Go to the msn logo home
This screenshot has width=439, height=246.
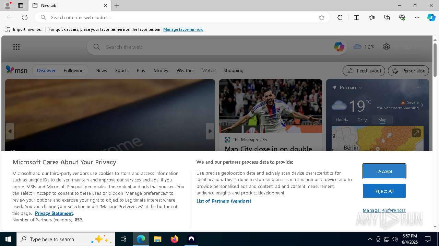[16, 70]
